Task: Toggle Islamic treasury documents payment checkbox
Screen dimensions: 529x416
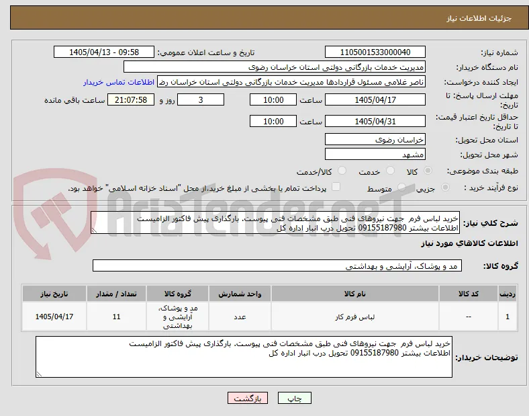Action: click(336, 187)
